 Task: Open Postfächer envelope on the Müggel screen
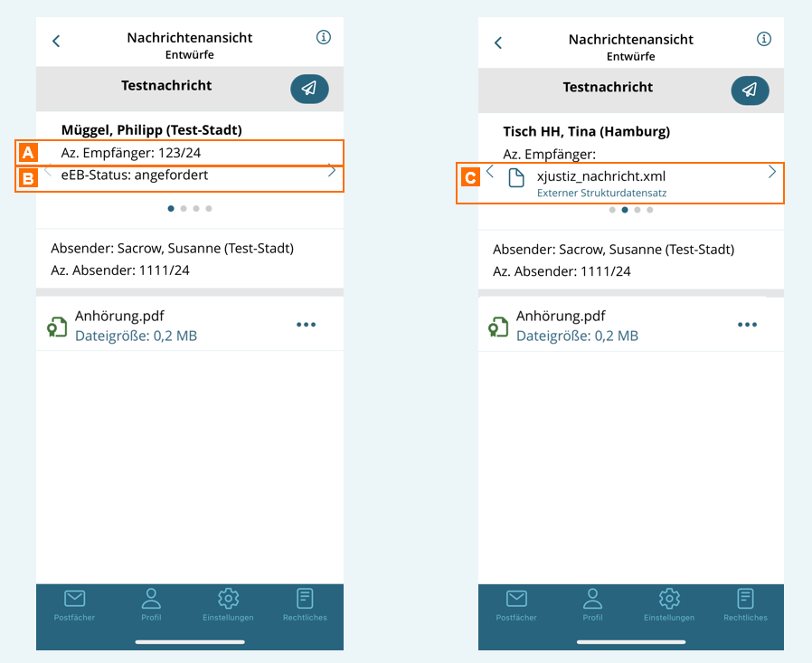74,599
